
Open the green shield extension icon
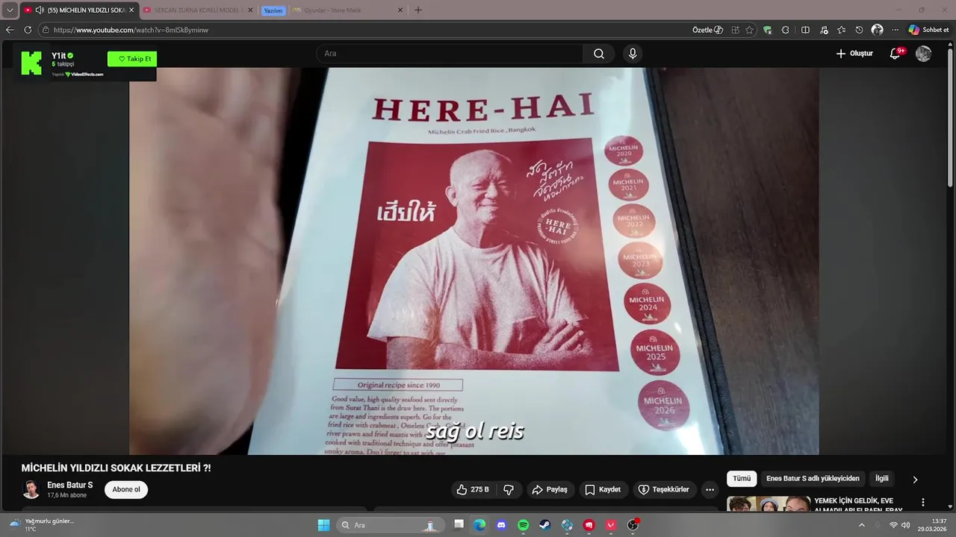tap(768, 30)
